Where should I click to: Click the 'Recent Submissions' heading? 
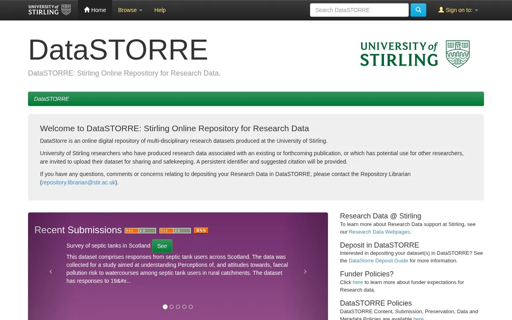(78, 230)
